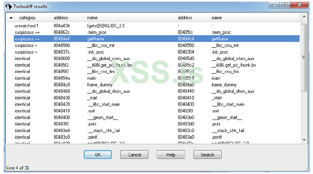
Task: Click address 8048550 cell
Action: click(x=186, y=45)
